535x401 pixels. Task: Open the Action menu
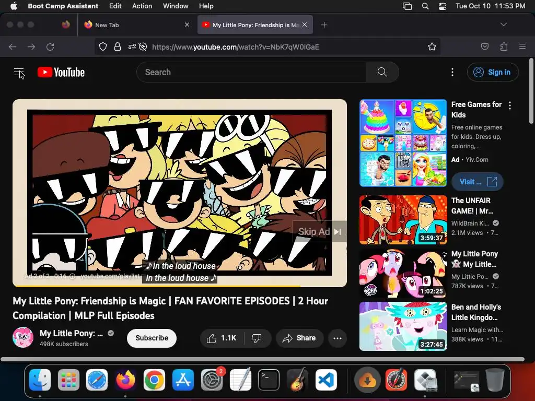(142, 6)
